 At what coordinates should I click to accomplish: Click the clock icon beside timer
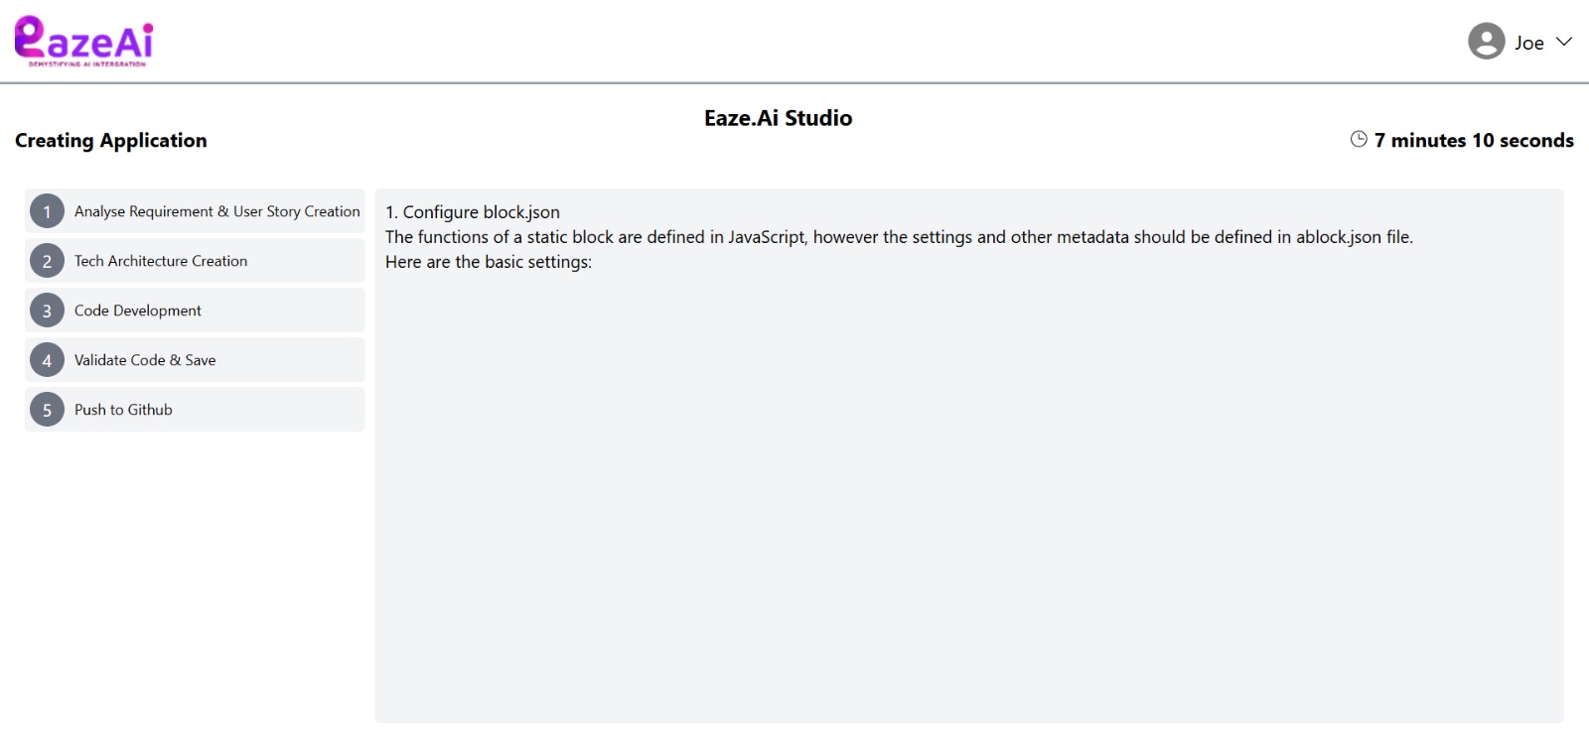[1359, 139]
